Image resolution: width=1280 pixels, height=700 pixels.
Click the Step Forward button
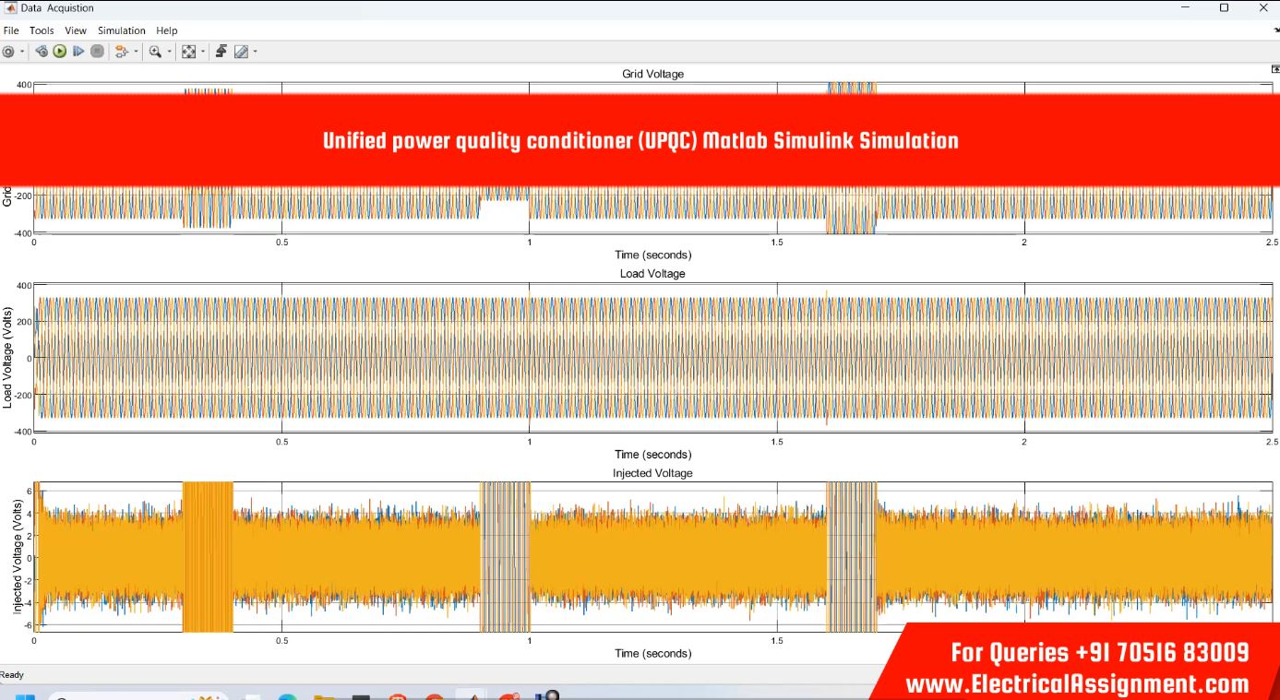(x=78, y=52)
